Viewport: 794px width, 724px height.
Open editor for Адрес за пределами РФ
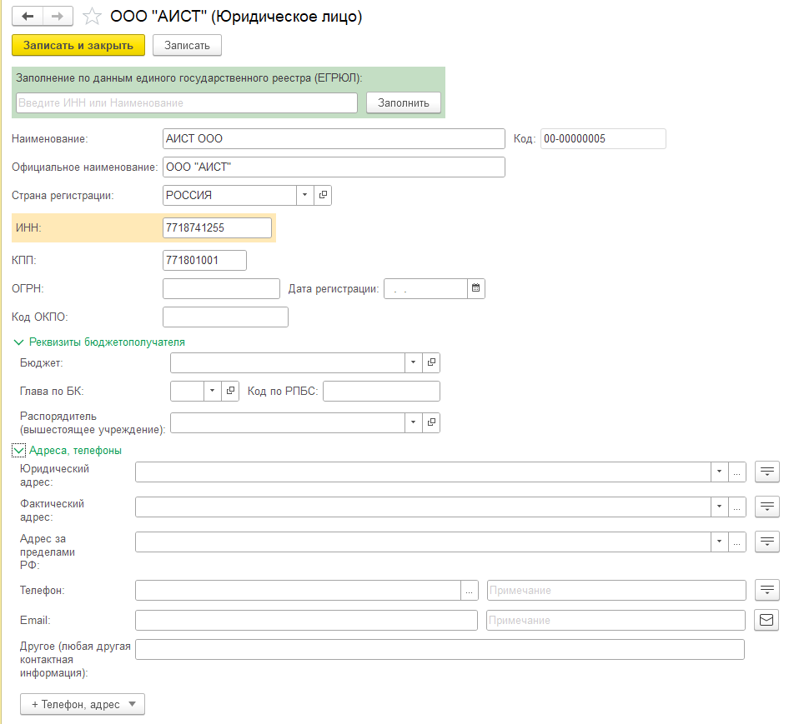point(736,542)
